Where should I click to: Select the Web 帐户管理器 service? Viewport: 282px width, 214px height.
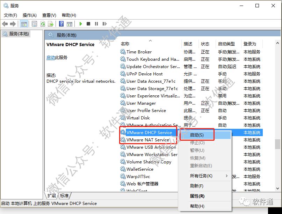coord(142,184)
